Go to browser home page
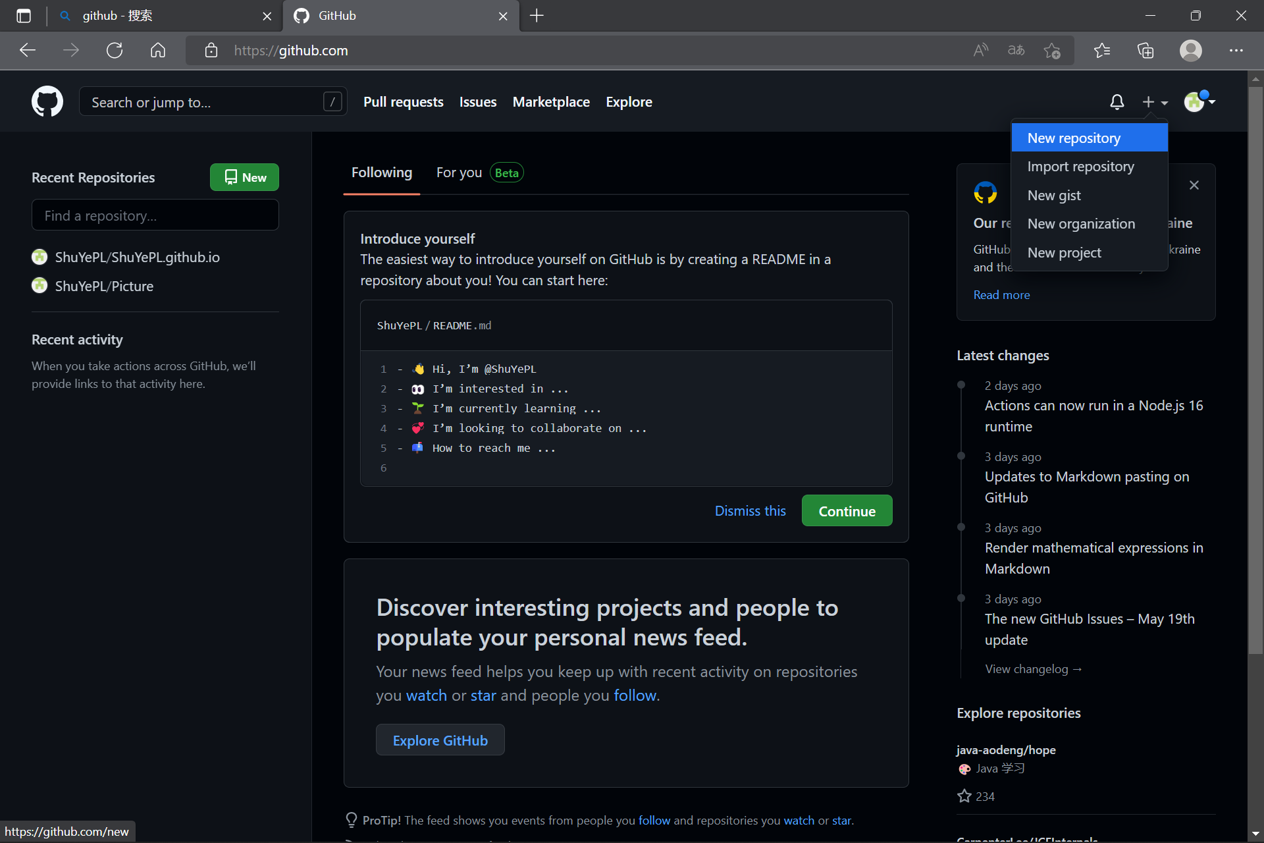The width and height of the screenshot is (1264, 843). pos(158,51)
